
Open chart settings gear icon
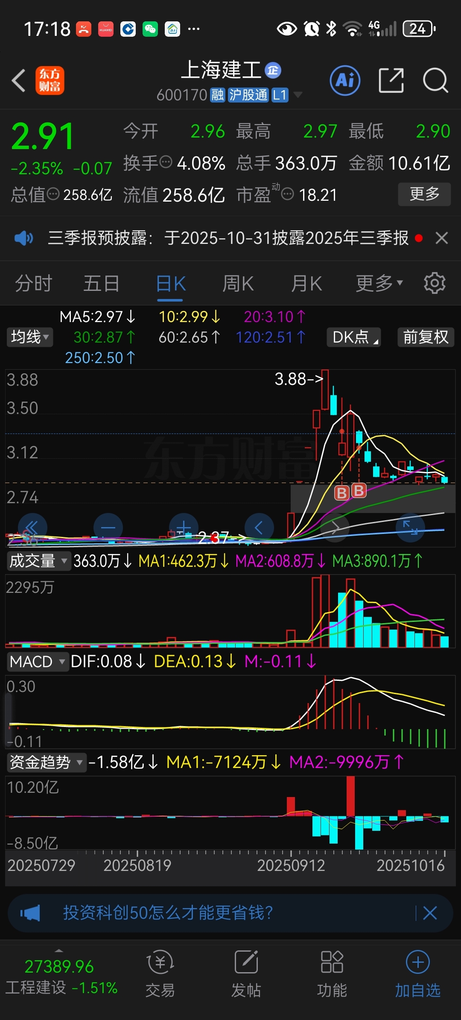point(435,283)
